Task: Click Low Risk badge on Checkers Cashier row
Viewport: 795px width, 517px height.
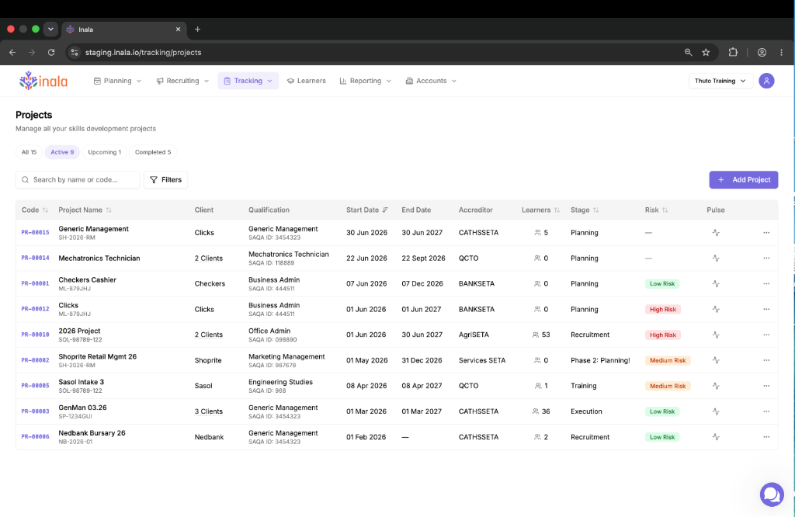Action: click(662, 284)
